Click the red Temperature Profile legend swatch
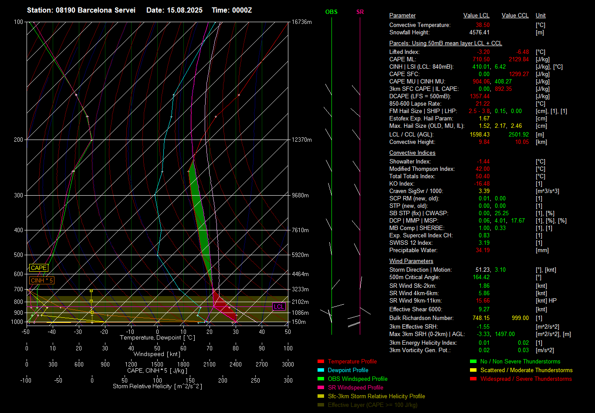This screenshot has height=413, width=595. [321, 361]
